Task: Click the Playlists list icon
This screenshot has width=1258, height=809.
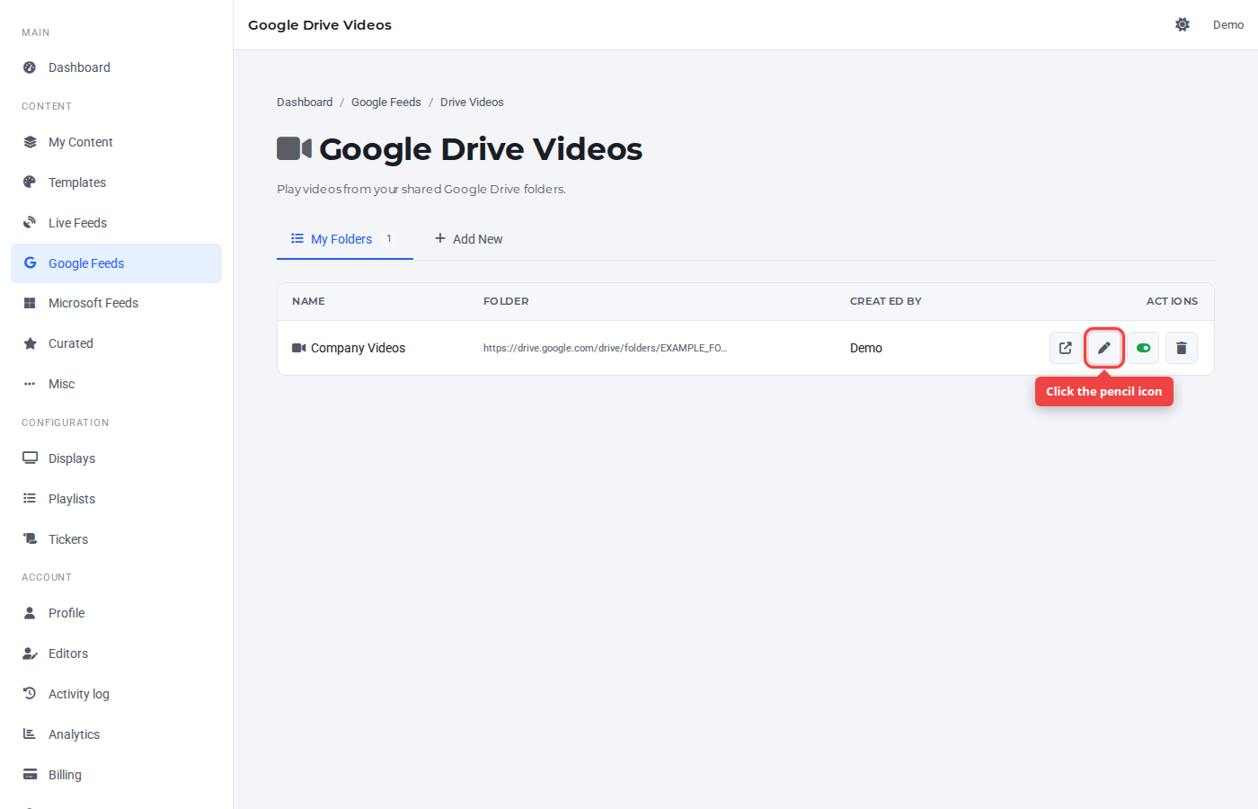Action: click(x=30, y=499)
